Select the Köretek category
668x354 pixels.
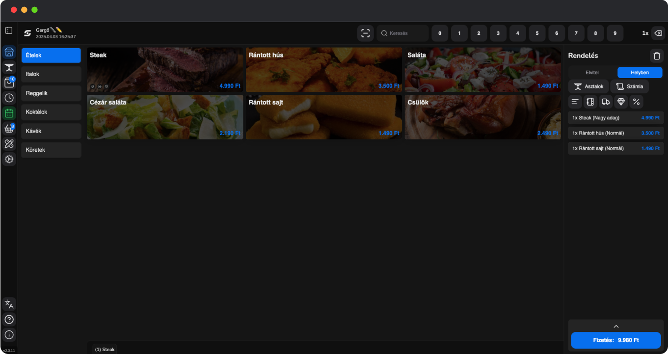click(51, 150)
